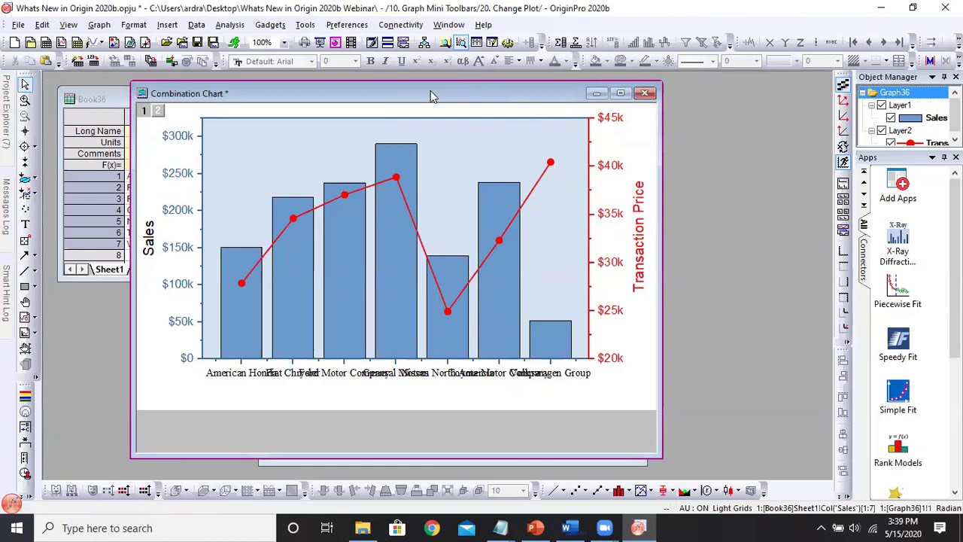This screenshot has width=963, height=542.
Task: Click the Rescale XY icon in right toolbar
Action: coord(843,99)
